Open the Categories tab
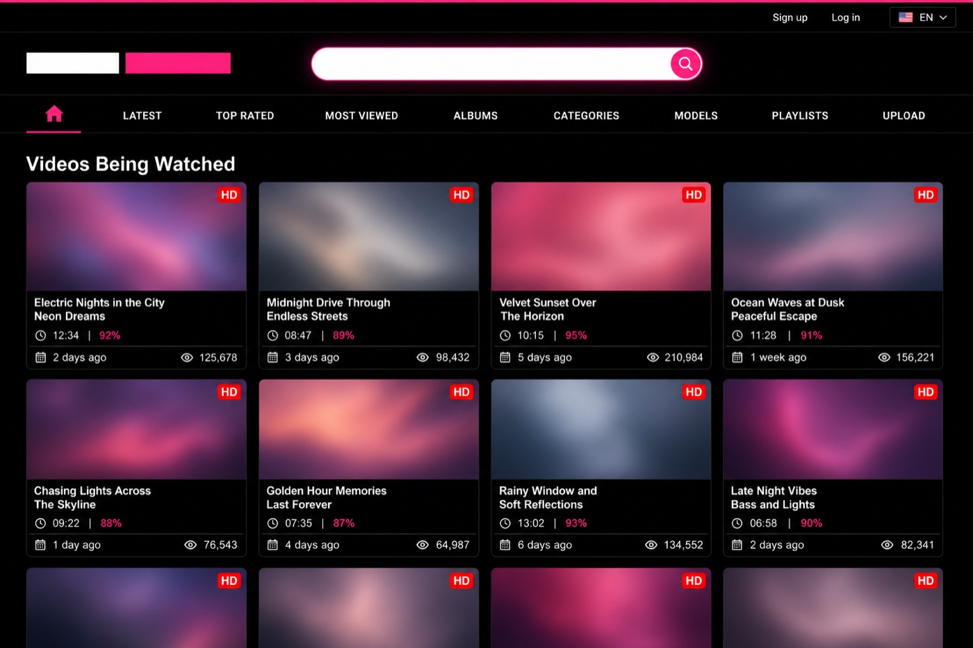This screenshot has width=973, height=648. click(586, 115)
